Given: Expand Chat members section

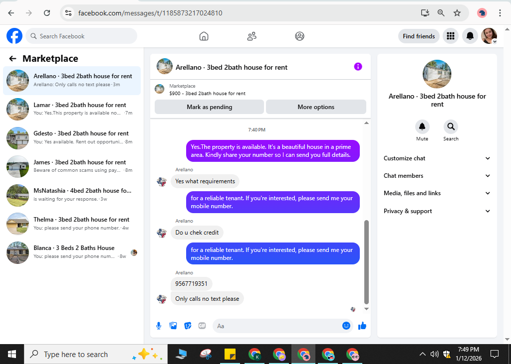Looking at the screenshot, I should (437, 176).
